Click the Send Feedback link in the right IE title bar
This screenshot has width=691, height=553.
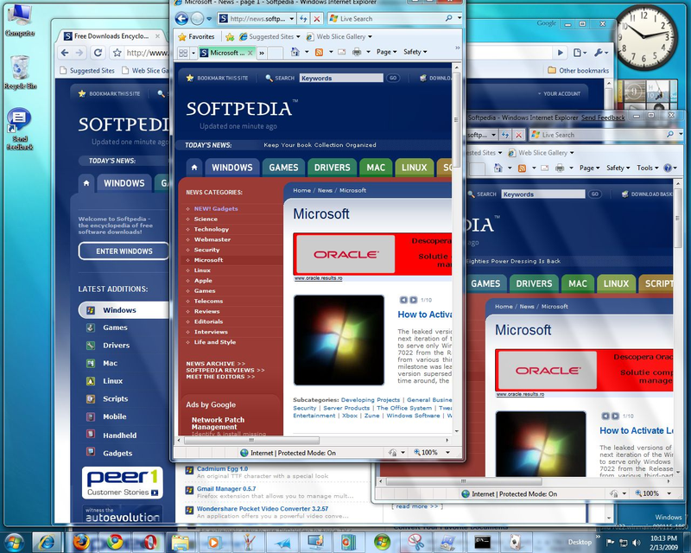(x=603, y=118)
